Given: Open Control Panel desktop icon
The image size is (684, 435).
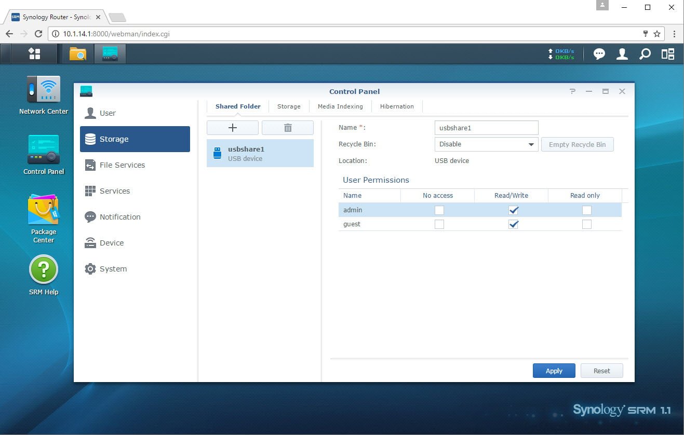Looking at the screenshot, I should (x=44, y=155).
